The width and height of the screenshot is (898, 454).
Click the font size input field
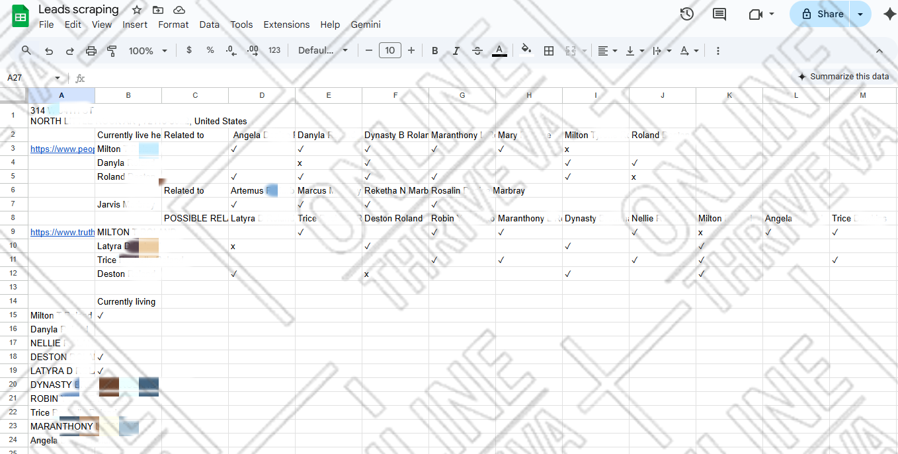click(389, 51)
